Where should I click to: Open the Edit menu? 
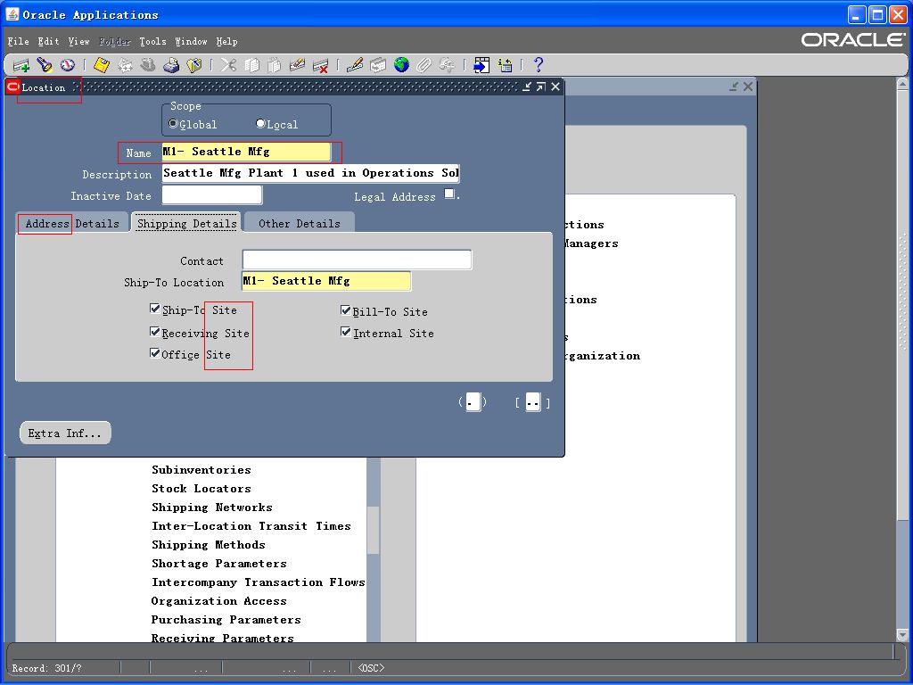click(48, 41)
